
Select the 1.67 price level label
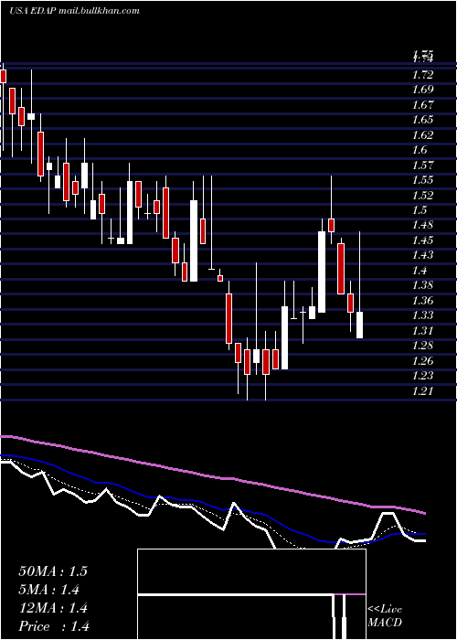(422, 105)
